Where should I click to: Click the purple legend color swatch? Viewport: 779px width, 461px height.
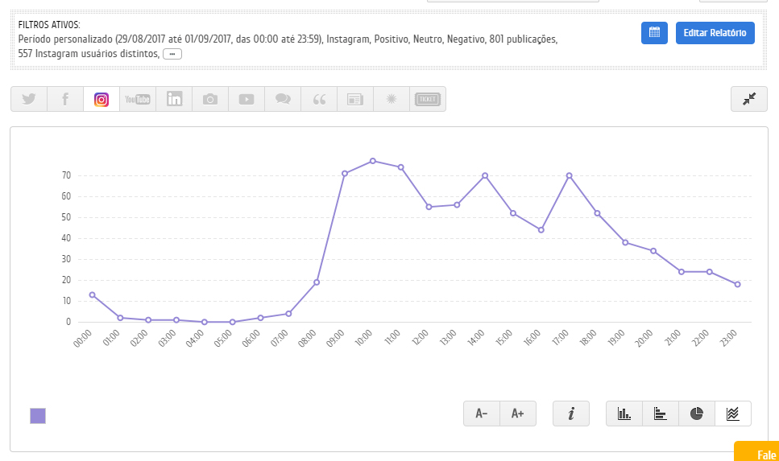[x=38, y=416]
